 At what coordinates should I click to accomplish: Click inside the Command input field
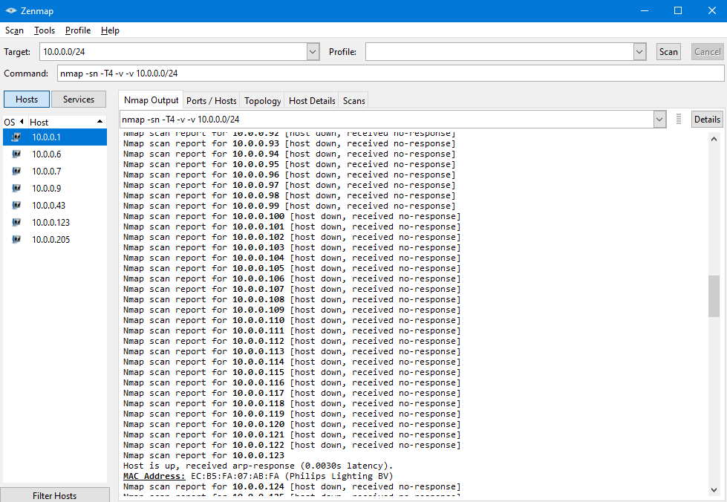(390, 74)
